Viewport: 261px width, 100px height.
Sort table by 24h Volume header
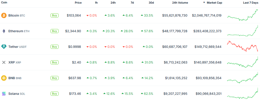180,3
